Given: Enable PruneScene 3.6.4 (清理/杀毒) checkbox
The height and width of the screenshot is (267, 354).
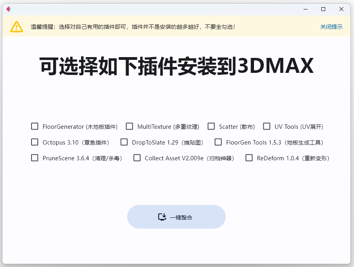Looking at the screenshot, I should tap(35, 158).
